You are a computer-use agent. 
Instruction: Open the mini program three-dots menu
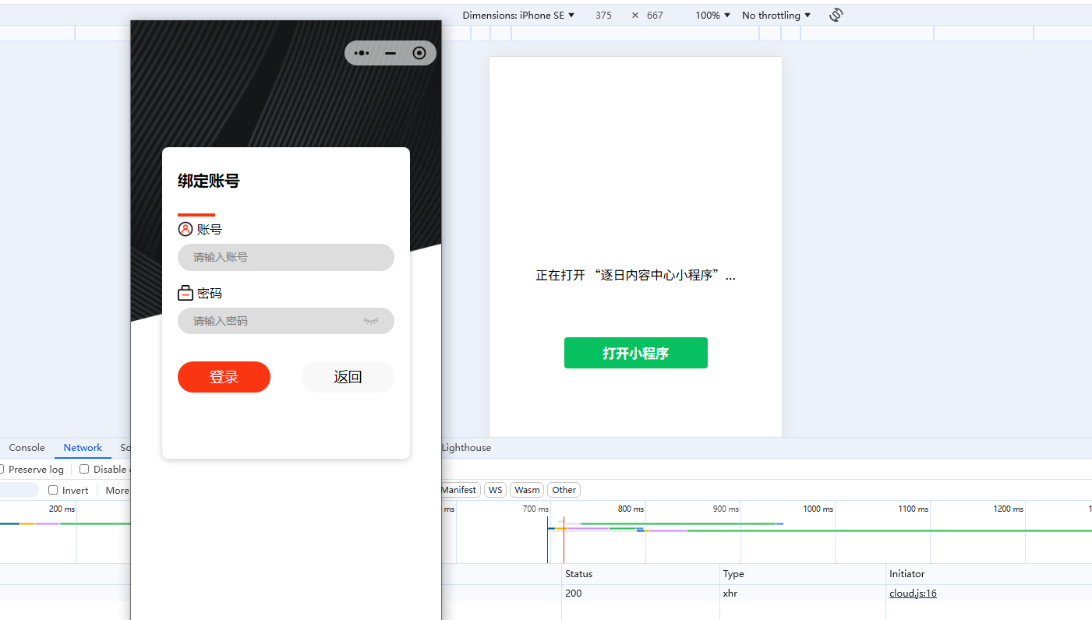362,53
